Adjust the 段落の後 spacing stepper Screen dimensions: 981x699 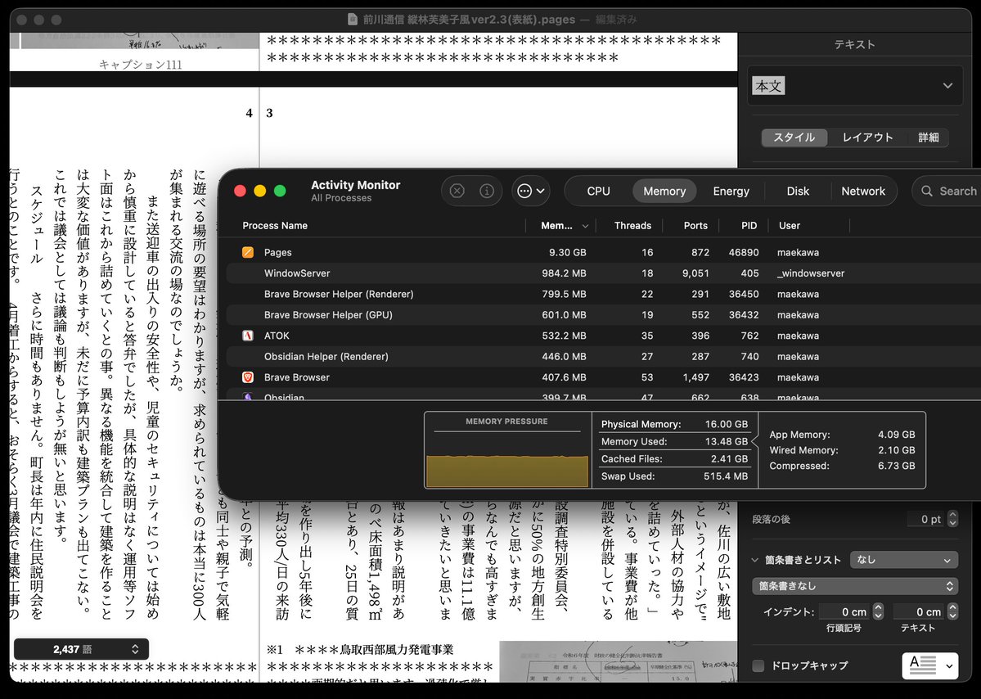(953, 519)
